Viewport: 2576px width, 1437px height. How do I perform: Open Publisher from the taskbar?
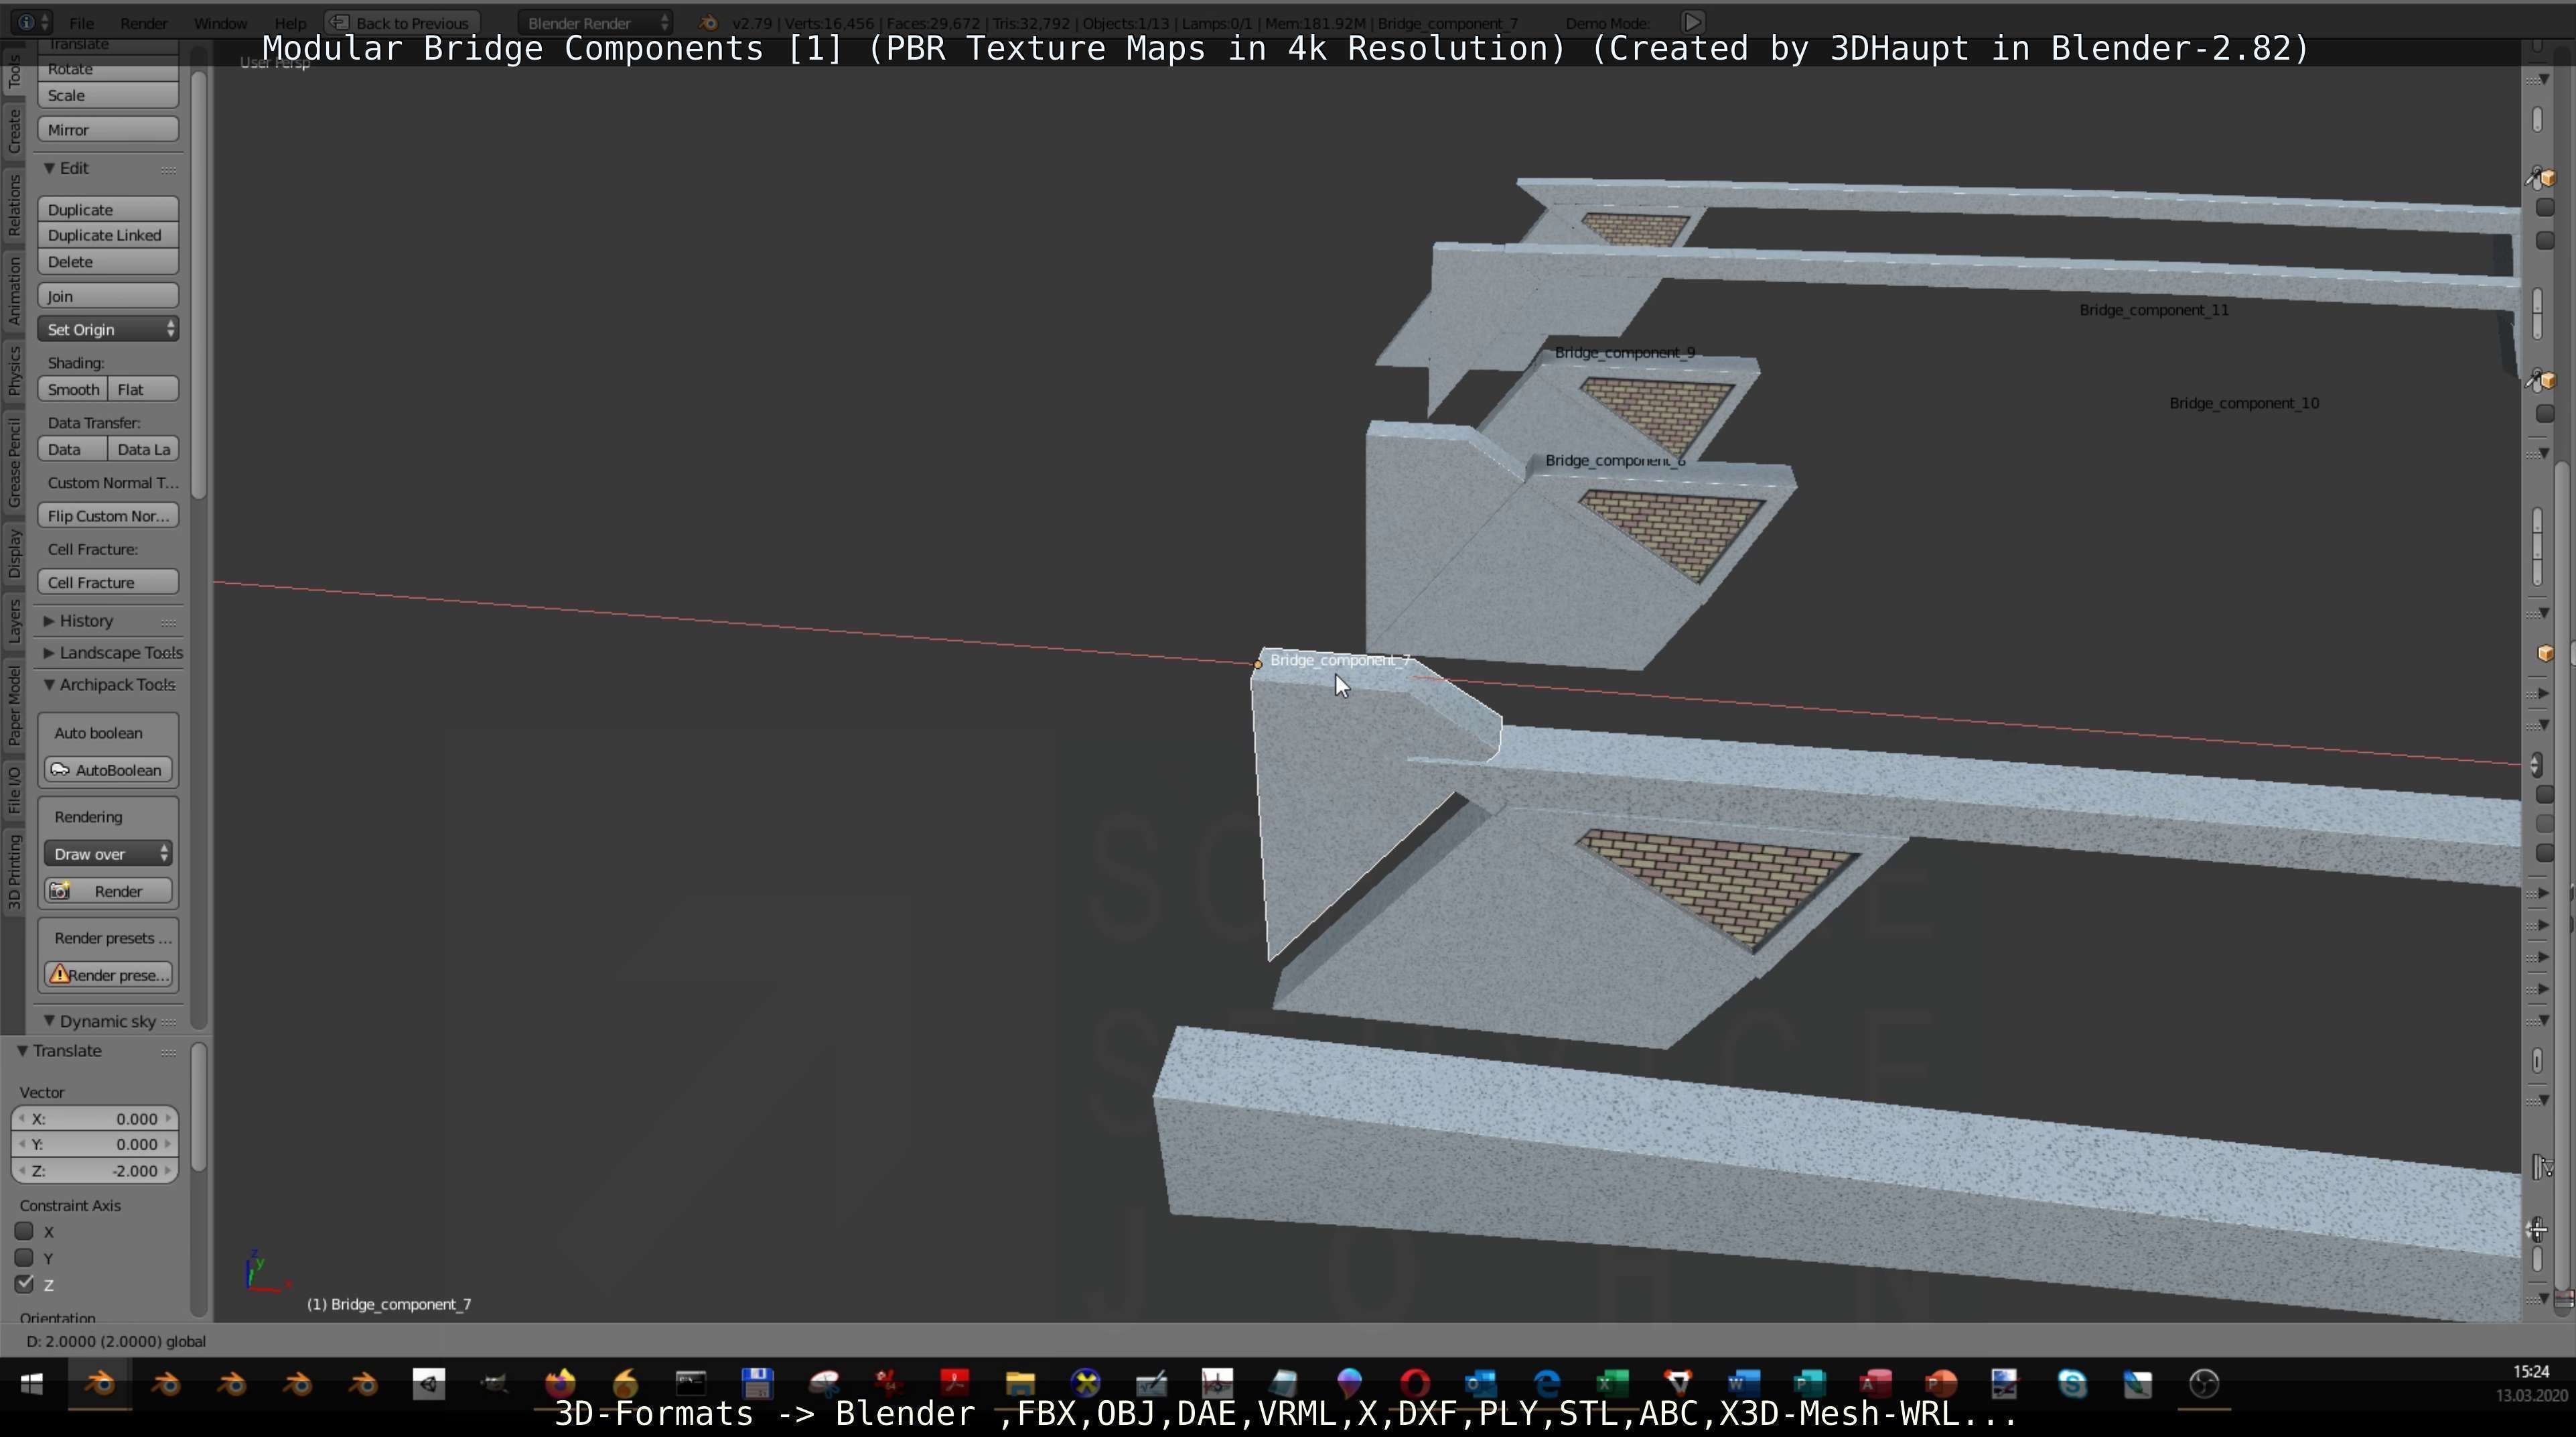[x=1809, y=1384]
